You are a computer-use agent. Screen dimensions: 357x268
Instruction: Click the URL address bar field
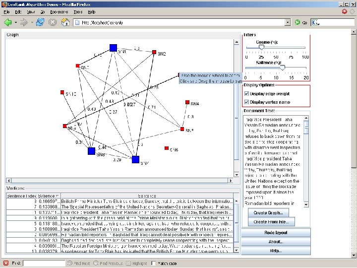point(180,22)
